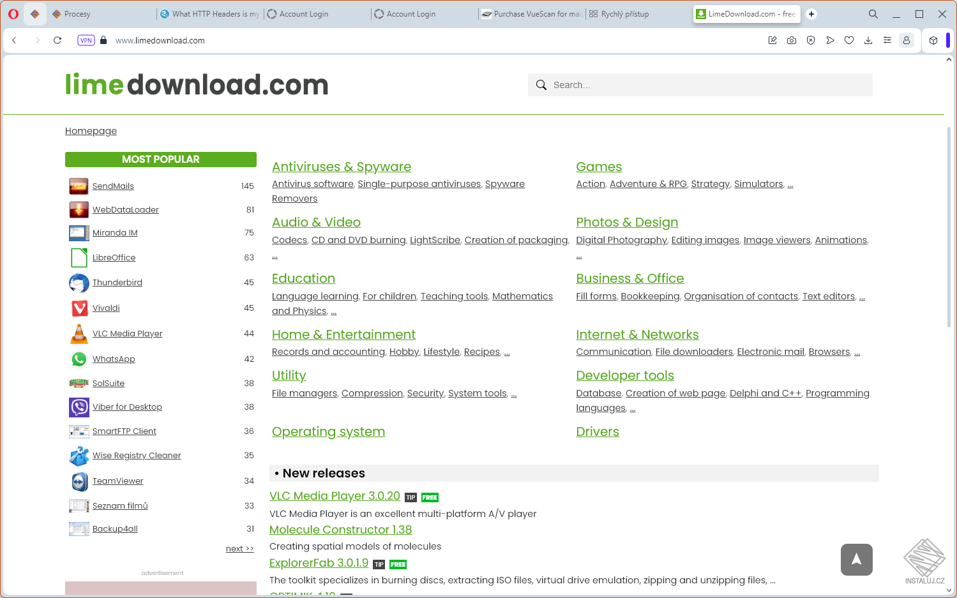Click the browser back arrow

click(x=14, y=40)
